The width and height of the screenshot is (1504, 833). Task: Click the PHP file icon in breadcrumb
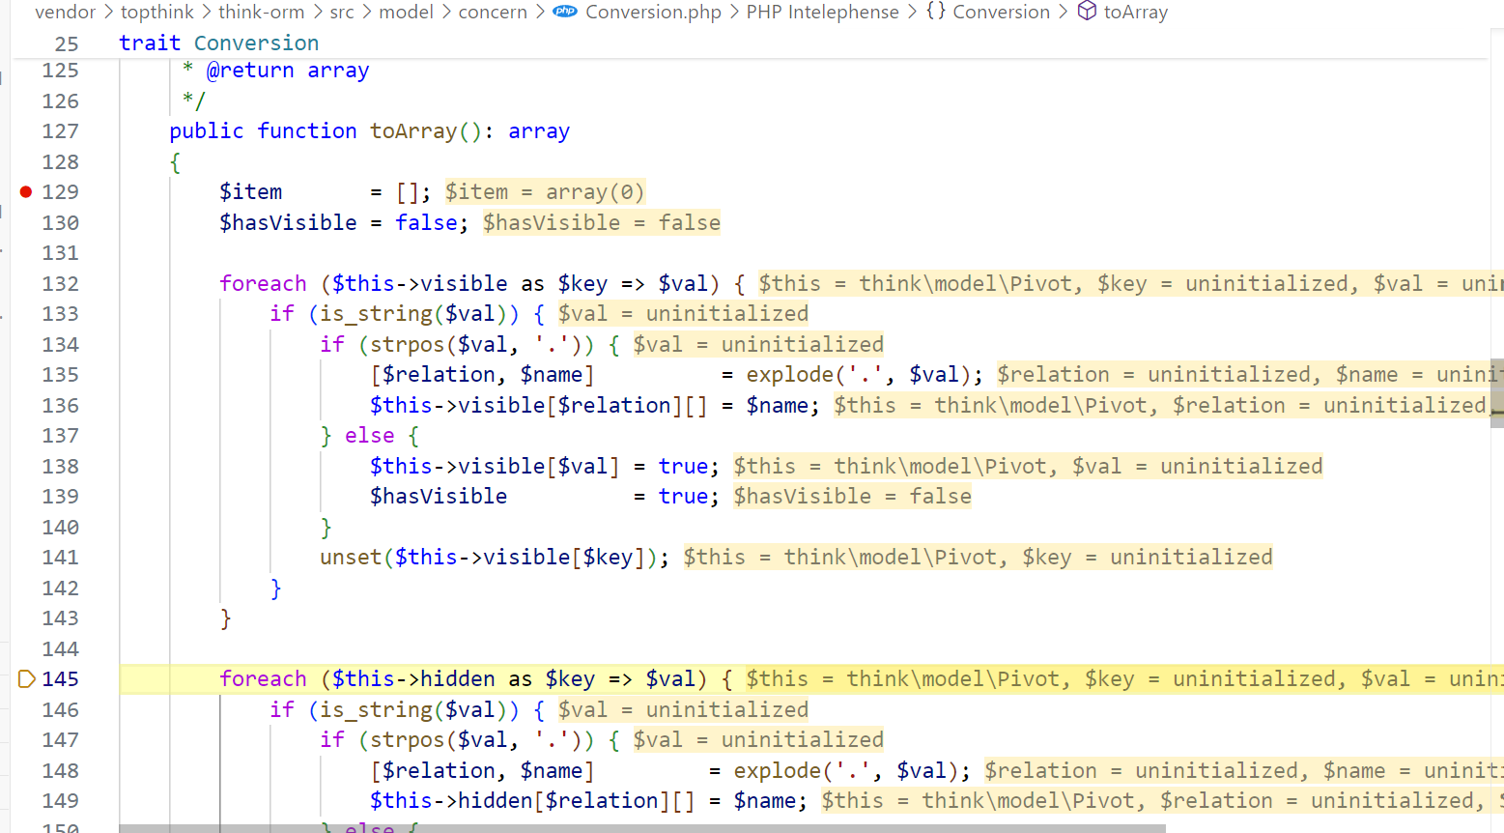[x=565, y=12]
